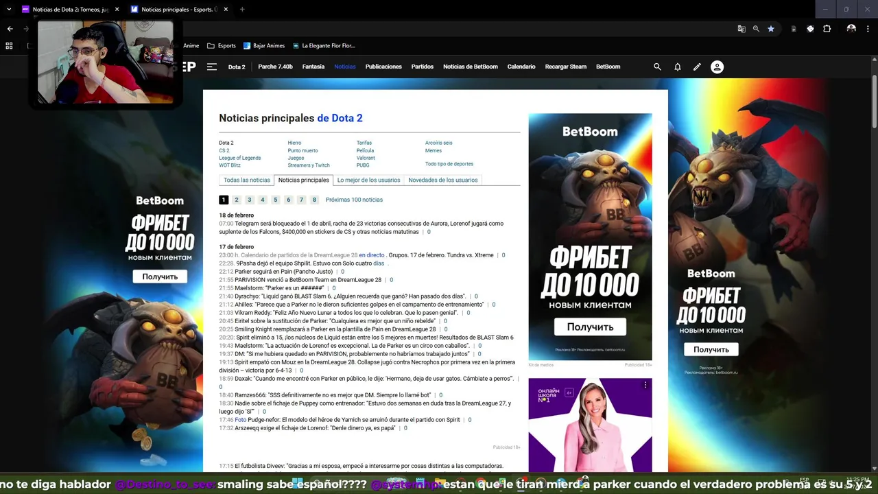The image size is (878, 494).
Task: Open the three-dot menu on the online school ad
Action: 645,386
